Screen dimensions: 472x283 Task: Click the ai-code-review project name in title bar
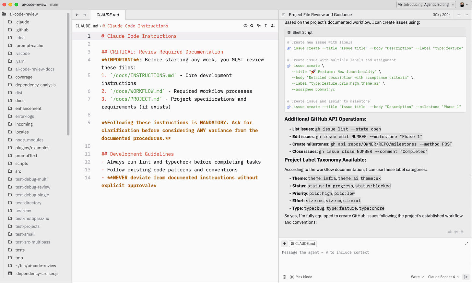click(34, 5)
